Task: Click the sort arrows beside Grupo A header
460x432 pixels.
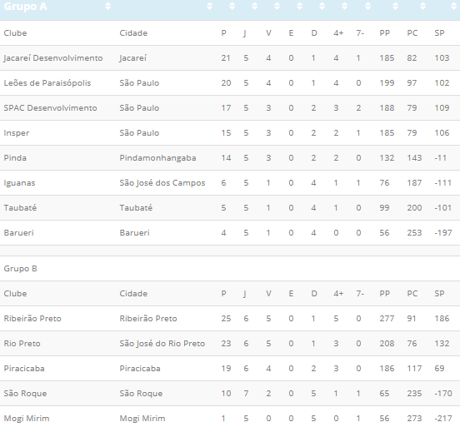Action: pos(108,6)
